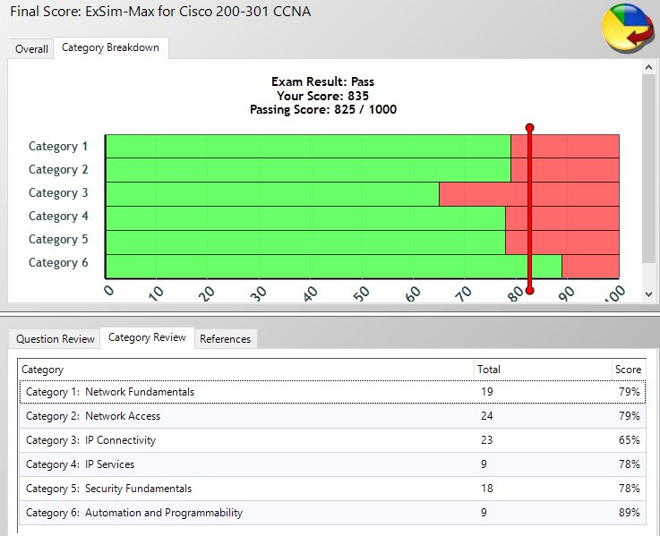Click the total value 18 cell
Image resolution: width=660 pixels, height=536 pixels.
pyautogui.click(x=487, y=489)
